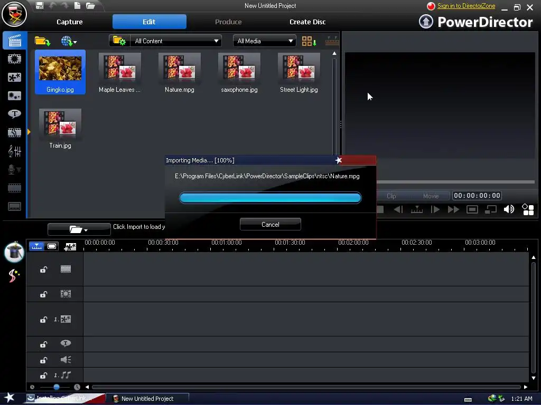Open the Magic Movie Wizard hat icon
Screen dimensions: 541x405
pos(14,252)
